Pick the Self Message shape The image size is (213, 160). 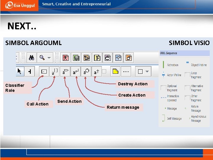(x=172, y=119)
